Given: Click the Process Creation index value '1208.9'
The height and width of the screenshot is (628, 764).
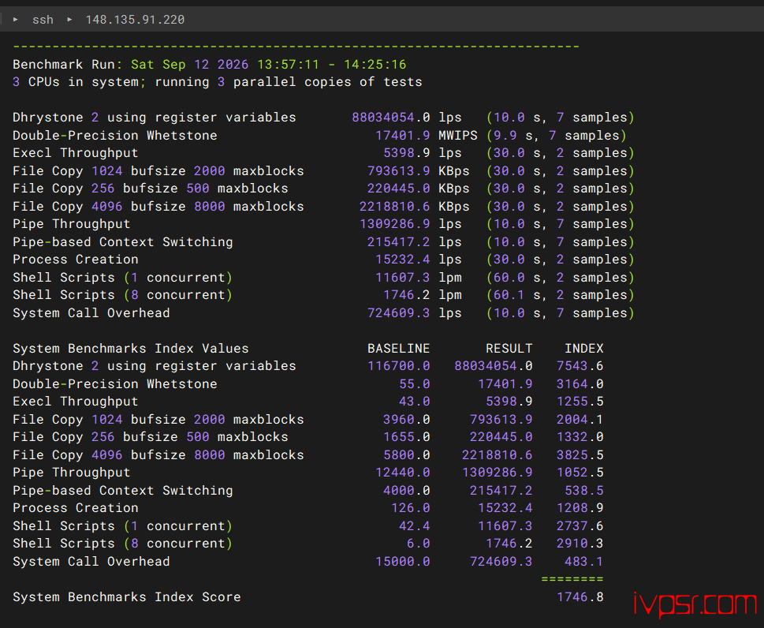Looking at the screenshot, I should click(580, 508).
